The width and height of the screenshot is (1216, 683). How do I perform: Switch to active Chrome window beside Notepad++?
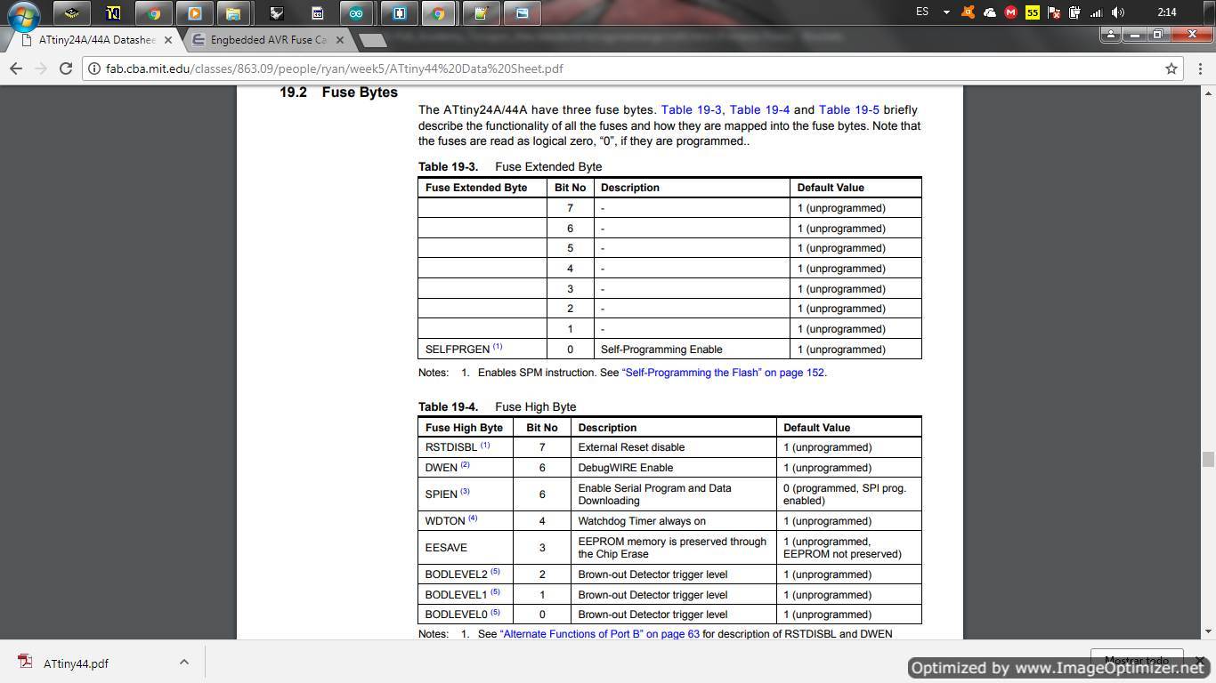coord(438,13)
